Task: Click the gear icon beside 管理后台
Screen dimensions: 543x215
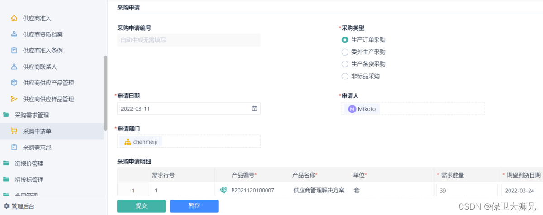Action: [6, 206]
